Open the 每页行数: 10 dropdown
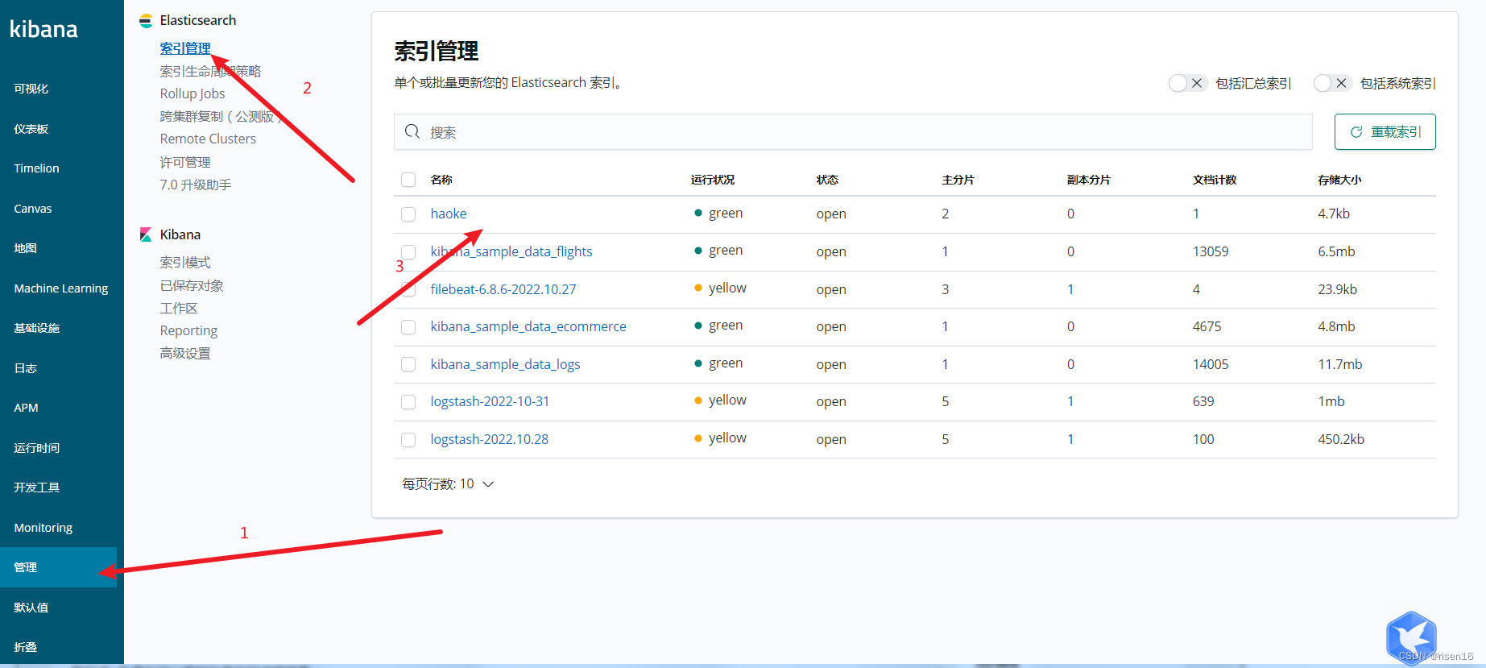The width and height of the screenshot is (1486, 668). tap(448, 484)
